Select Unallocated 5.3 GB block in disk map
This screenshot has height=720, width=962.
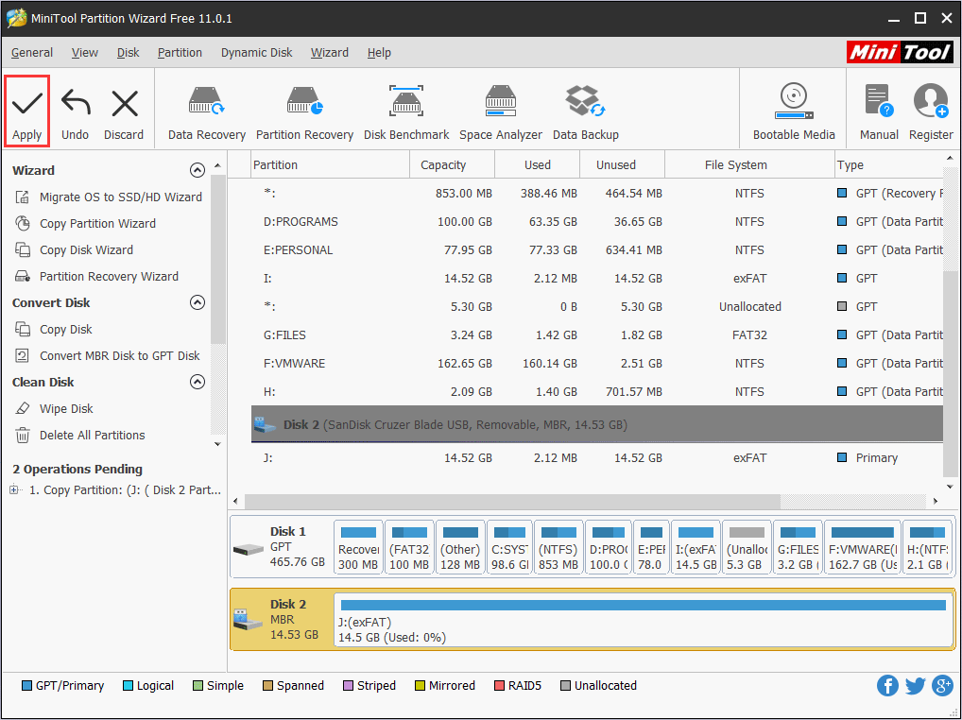click(747, 547)
